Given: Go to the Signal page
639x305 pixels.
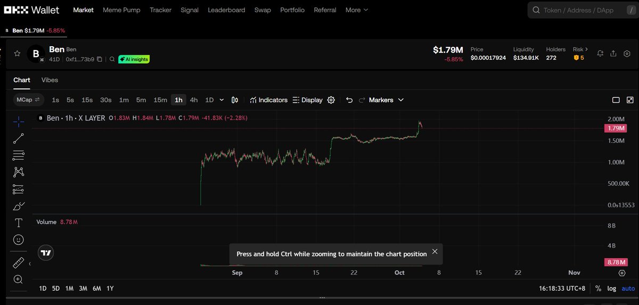Looking at the screenshot, I should pos(190,10).
